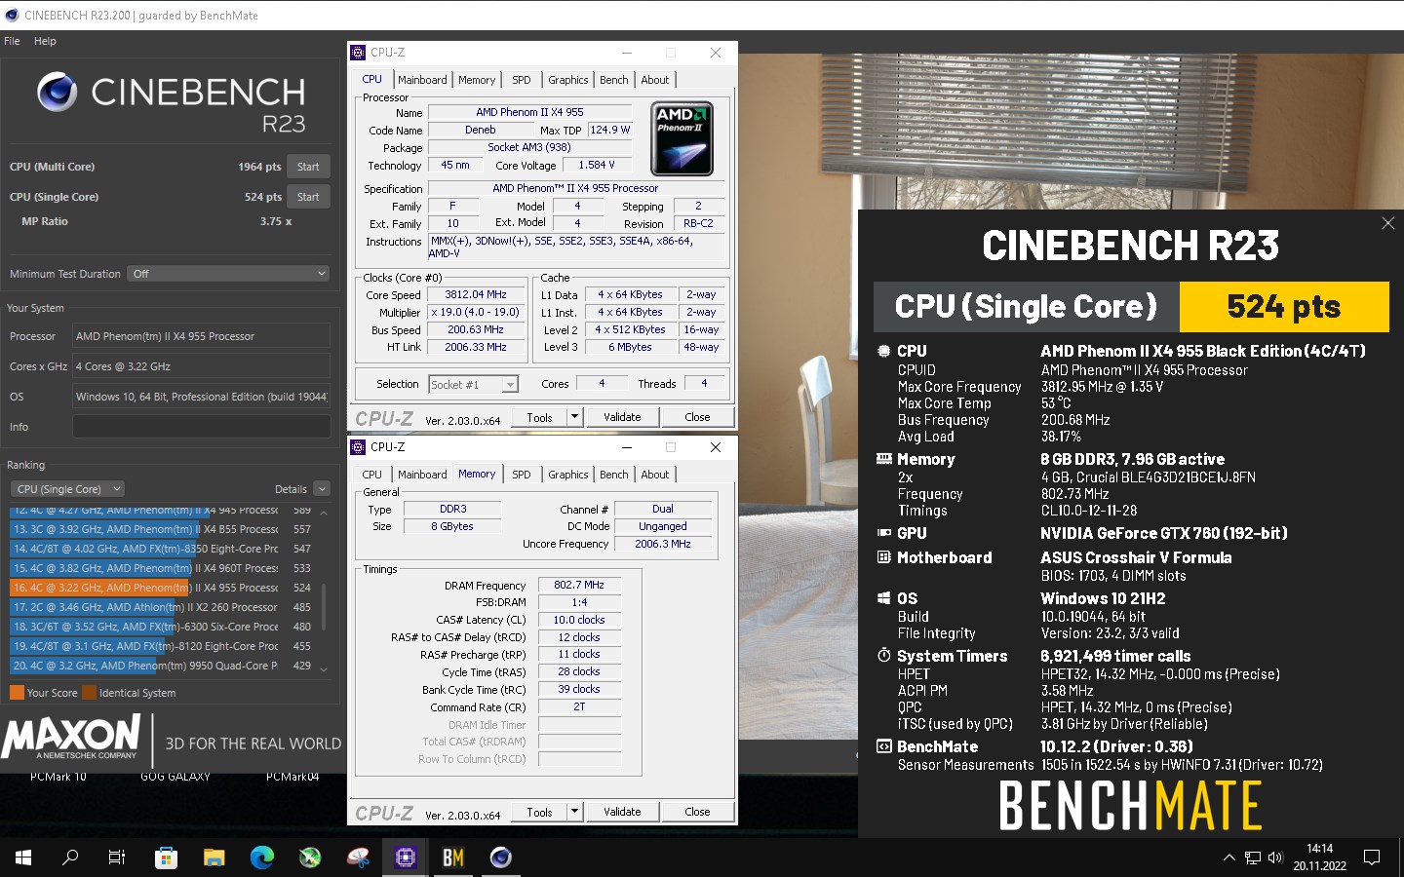The height and width of the screenshot is (877, 1404).
Task: Switch to BenchMate (BM) in the taskbar
Action: (x=452, y=858)
